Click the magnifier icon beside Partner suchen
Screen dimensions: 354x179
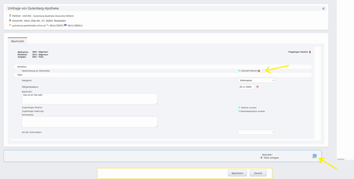239,107
